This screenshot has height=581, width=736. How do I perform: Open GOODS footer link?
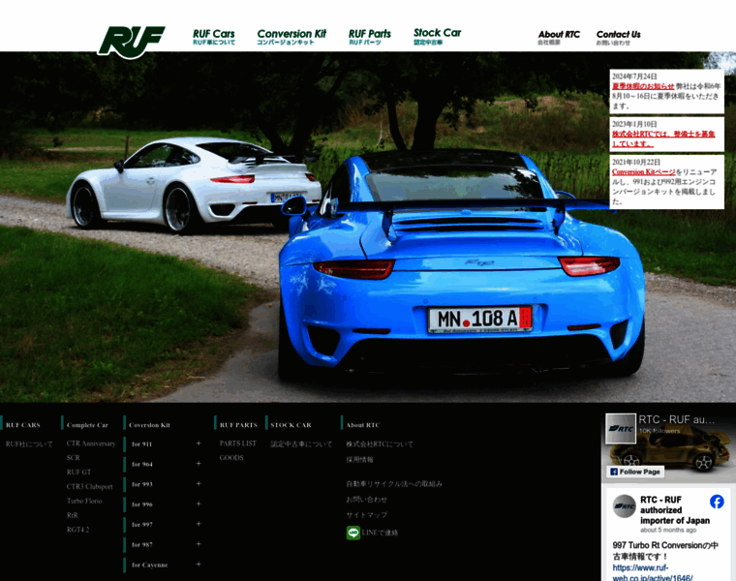click(231, 458)
